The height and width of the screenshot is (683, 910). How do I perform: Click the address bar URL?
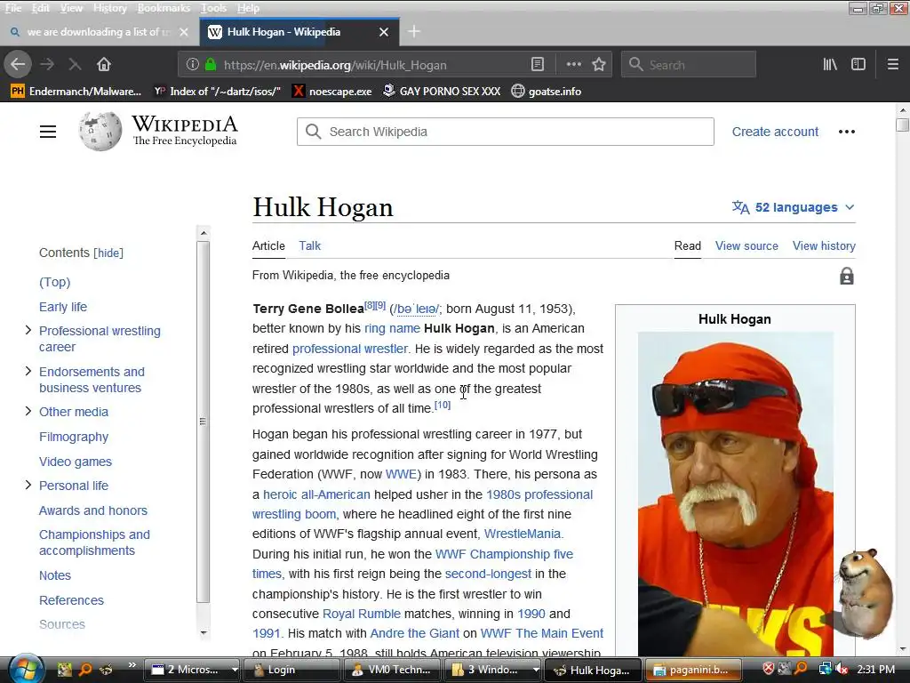pyautogui.click(x=335, y=65)
